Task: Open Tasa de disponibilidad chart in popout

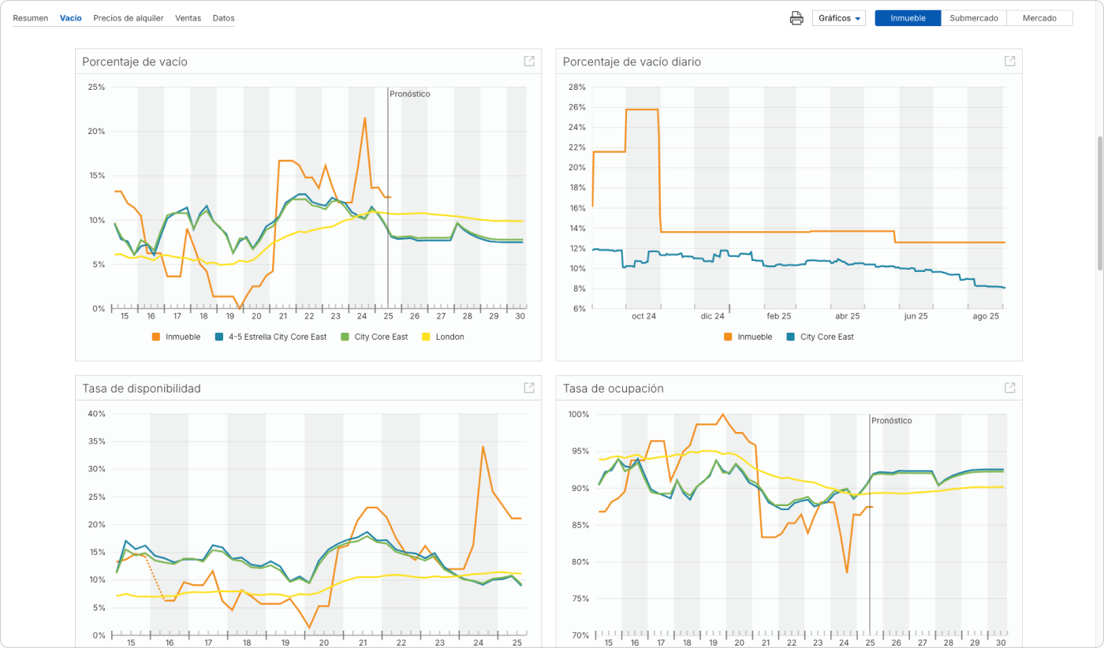Action: (x=529, y=388)
